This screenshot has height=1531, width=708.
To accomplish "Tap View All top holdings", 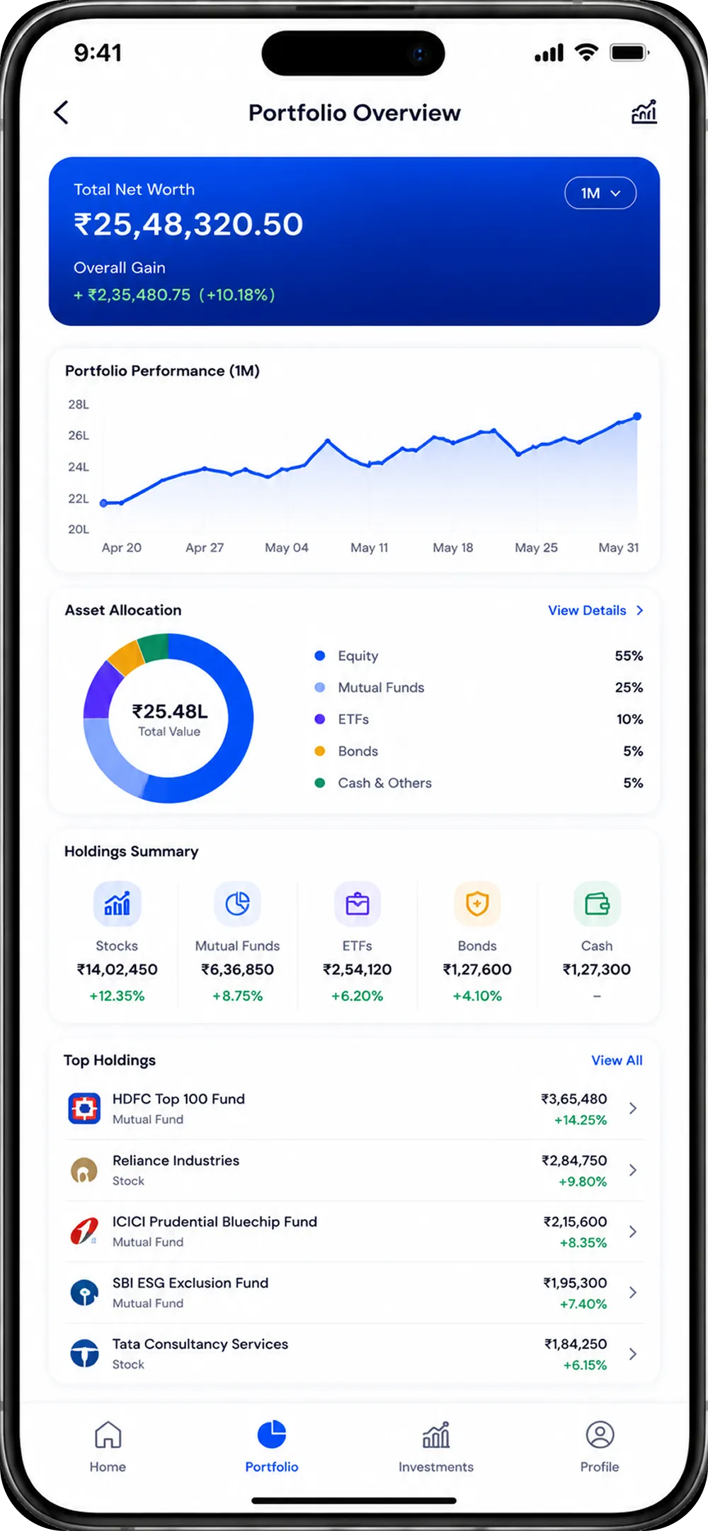I will [x=617, y=1060].
